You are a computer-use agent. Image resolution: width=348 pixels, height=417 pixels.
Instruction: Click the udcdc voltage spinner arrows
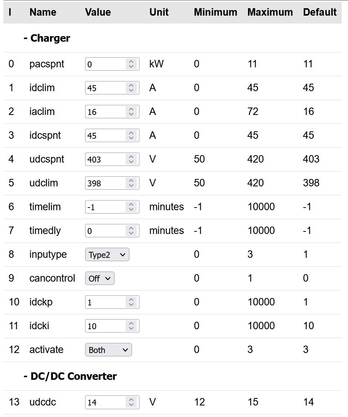point(131,402)
